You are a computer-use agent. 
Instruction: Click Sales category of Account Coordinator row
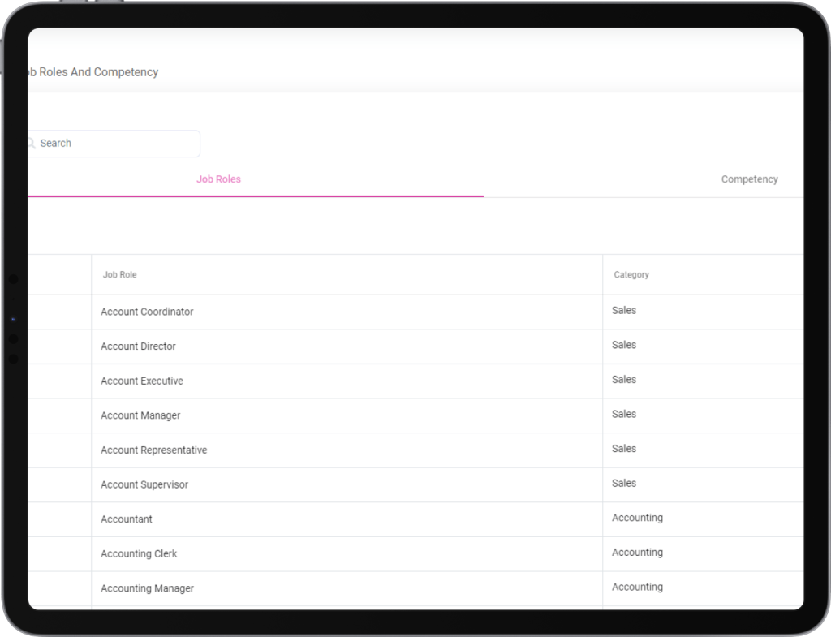624,311
